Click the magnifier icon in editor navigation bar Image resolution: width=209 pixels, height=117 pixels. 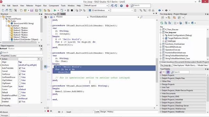141,17
